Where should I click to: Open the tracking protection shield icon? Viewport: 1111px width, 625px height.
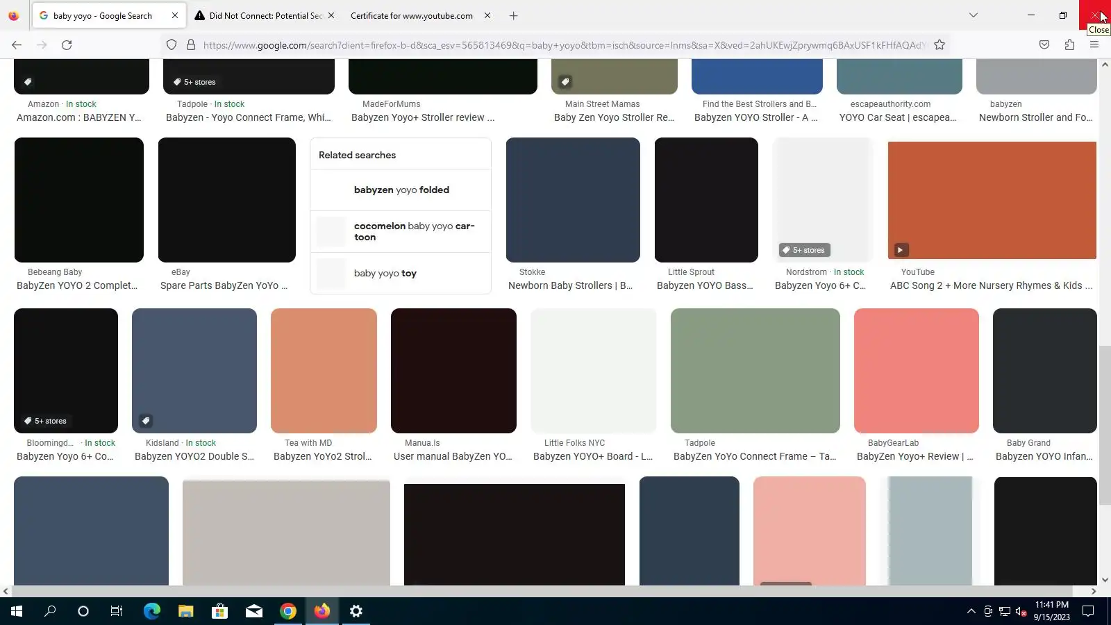(x=172, y=45)
